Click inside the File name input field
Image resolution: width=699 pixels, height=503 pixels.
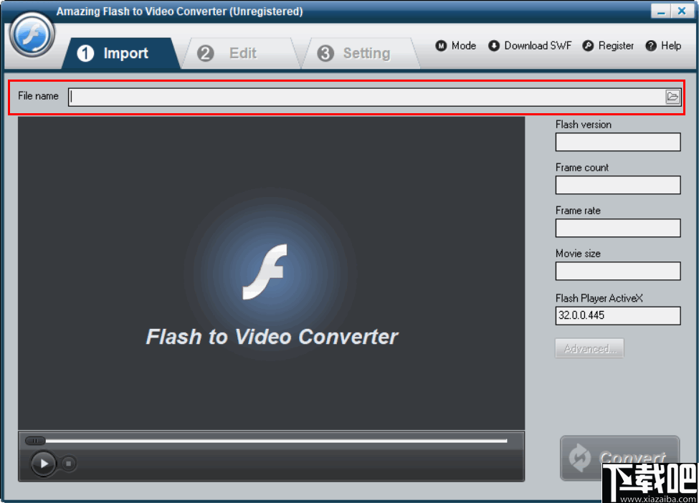click(287, 95)
